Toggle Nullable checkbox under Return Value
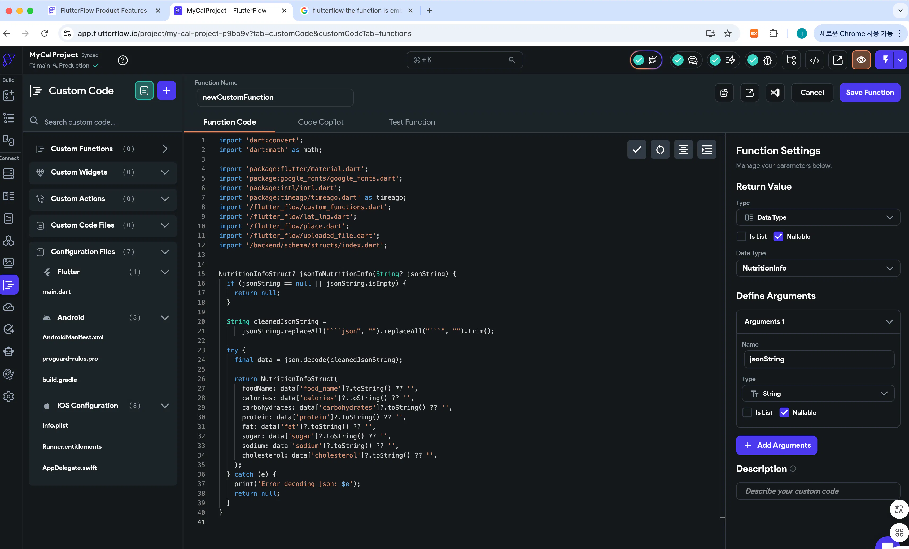Screen dimensions: 909x549 pos(779,237)
